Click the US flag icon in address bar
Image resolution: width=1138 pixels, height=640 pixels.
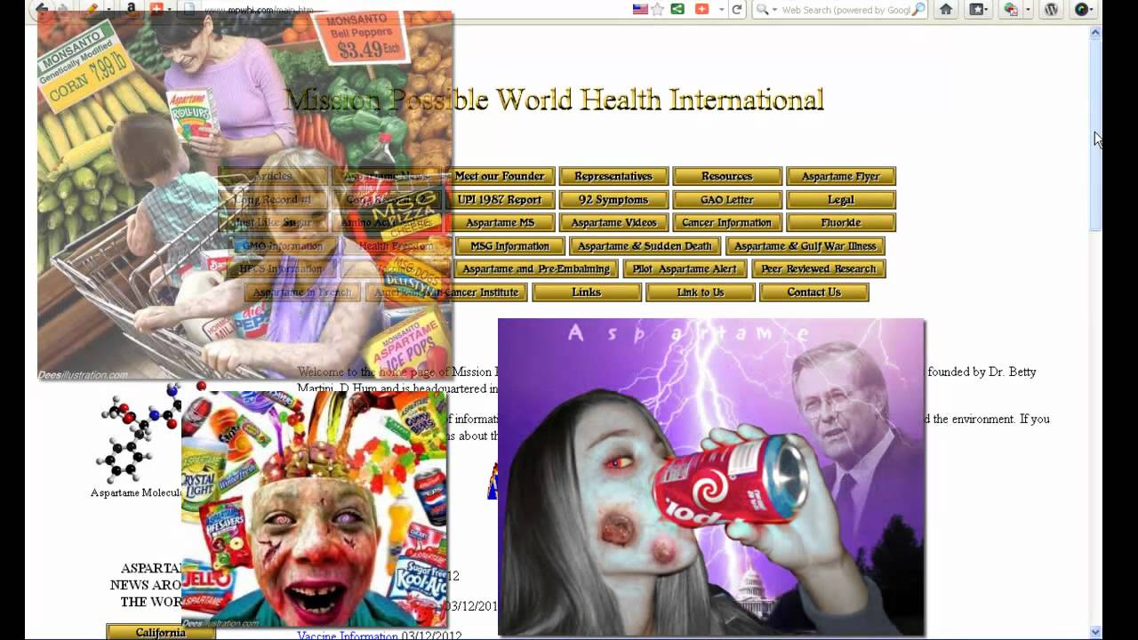[x=639, y=9]
